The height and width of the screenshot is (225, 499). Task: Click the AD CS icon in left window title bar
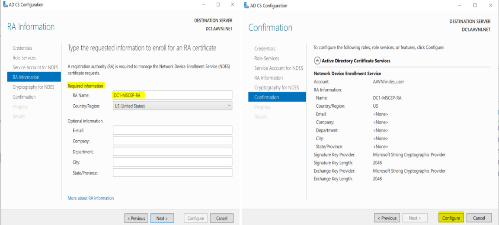click(x=5, y=5)
